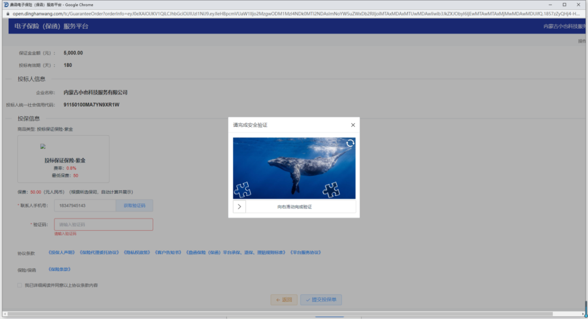The width and height of the screenshot is (588, 319).
Task: Open the '保险条款' link
Action: click(60, 269)
